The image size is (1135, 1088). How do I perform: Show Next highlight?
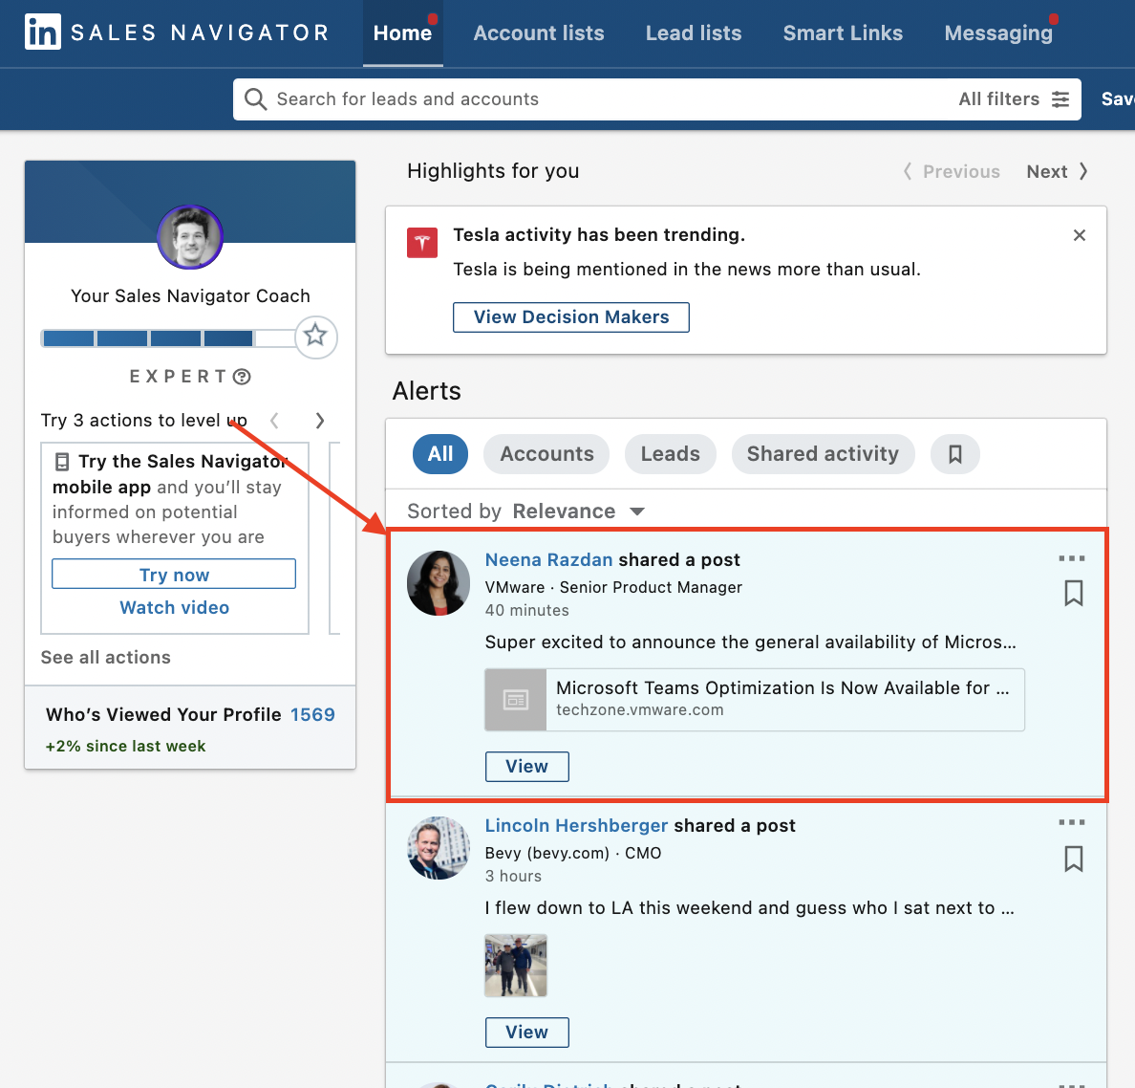(x=1057, y=172)
